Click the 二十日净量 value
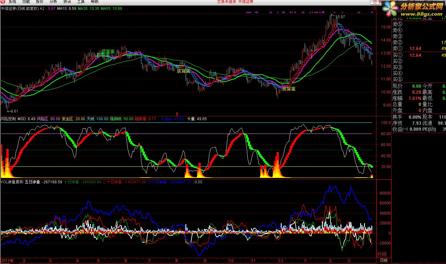This screenshot has width=446, height=264. point(124,182)
